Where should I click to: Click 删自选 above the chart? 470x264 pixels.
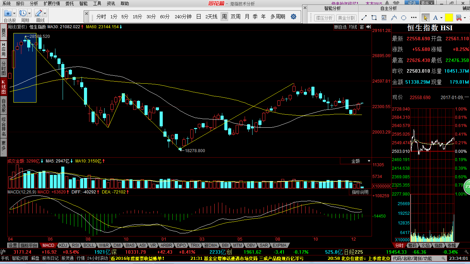(340, 27)
